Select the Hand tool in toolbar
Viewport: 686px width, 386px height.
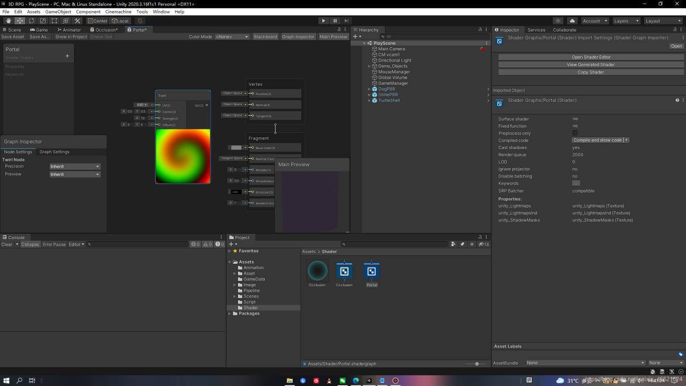click(8, 21)
